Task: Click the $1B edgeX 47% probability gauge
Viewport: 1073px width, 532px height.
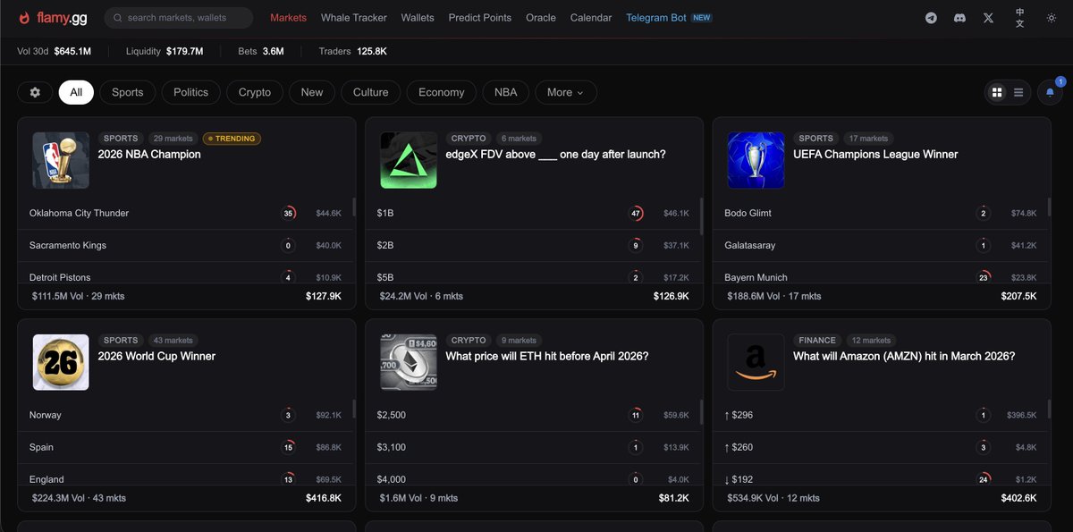Action: [636, 214]
